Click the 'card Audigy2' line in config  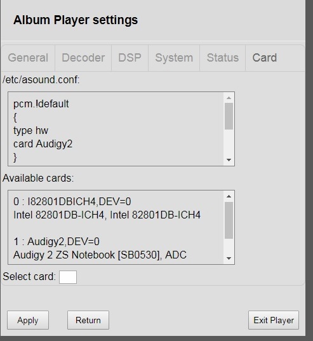(43, 144)
